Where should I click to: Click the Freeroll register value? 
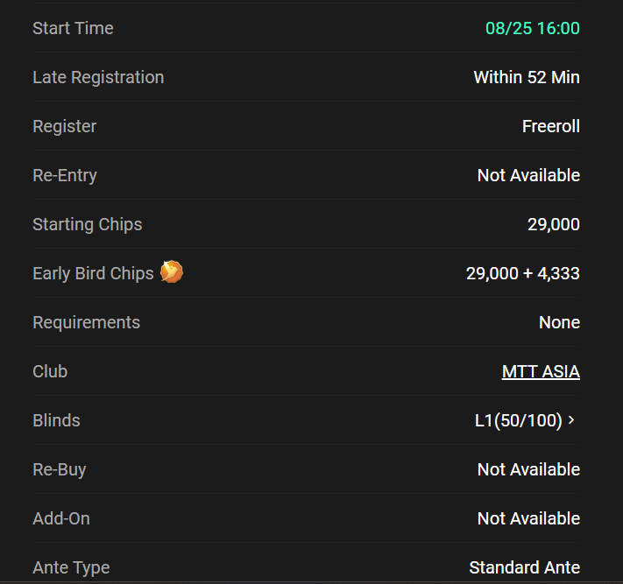550,126
